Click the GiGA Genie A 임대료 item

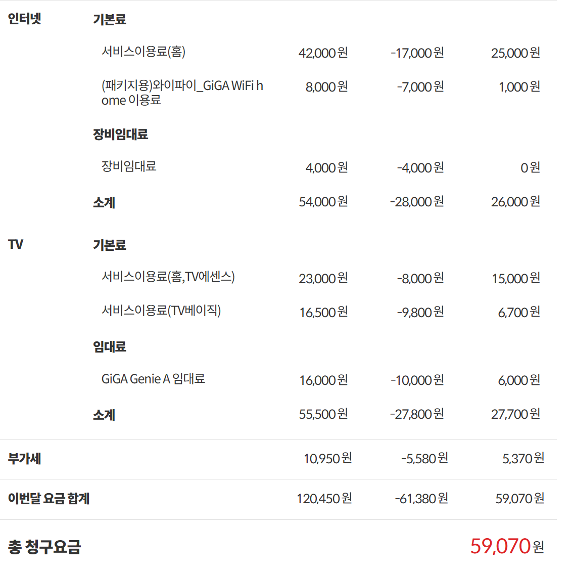(x=153, y=379)
